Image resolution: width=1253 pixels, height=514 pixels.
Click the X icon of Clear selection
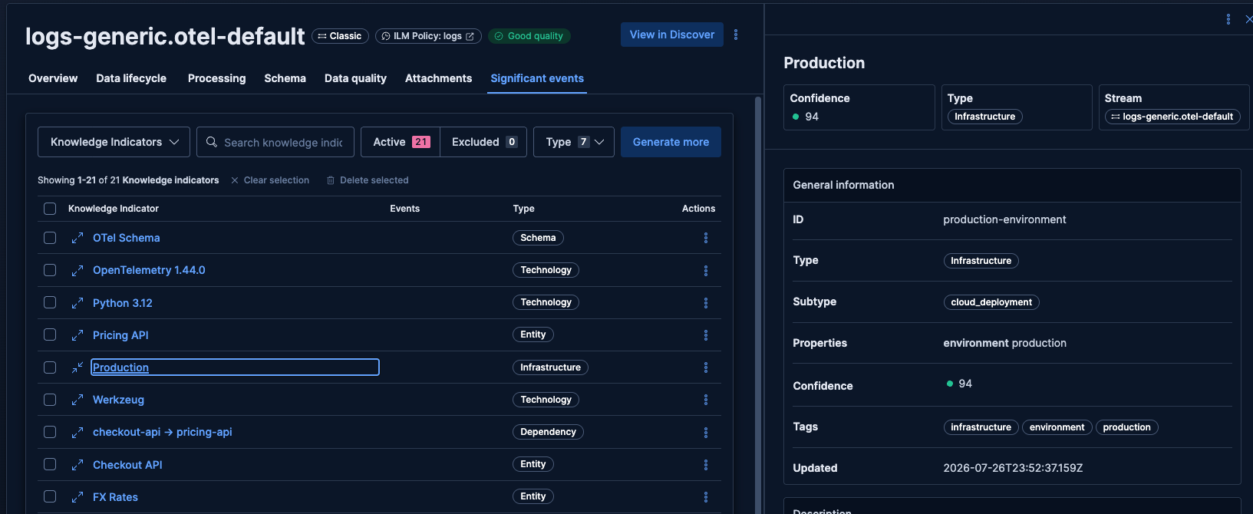[x=235, y=180]
